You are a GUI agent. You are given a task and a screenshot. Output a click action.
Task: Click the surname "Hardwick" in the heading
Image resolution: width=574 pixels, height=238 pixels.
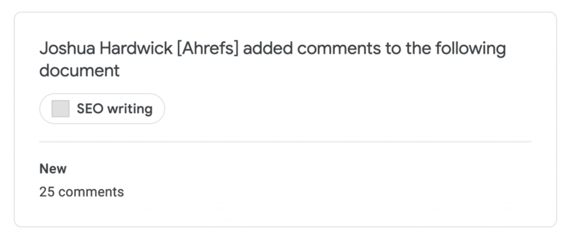pyautogui.click(x=136, y=48)
